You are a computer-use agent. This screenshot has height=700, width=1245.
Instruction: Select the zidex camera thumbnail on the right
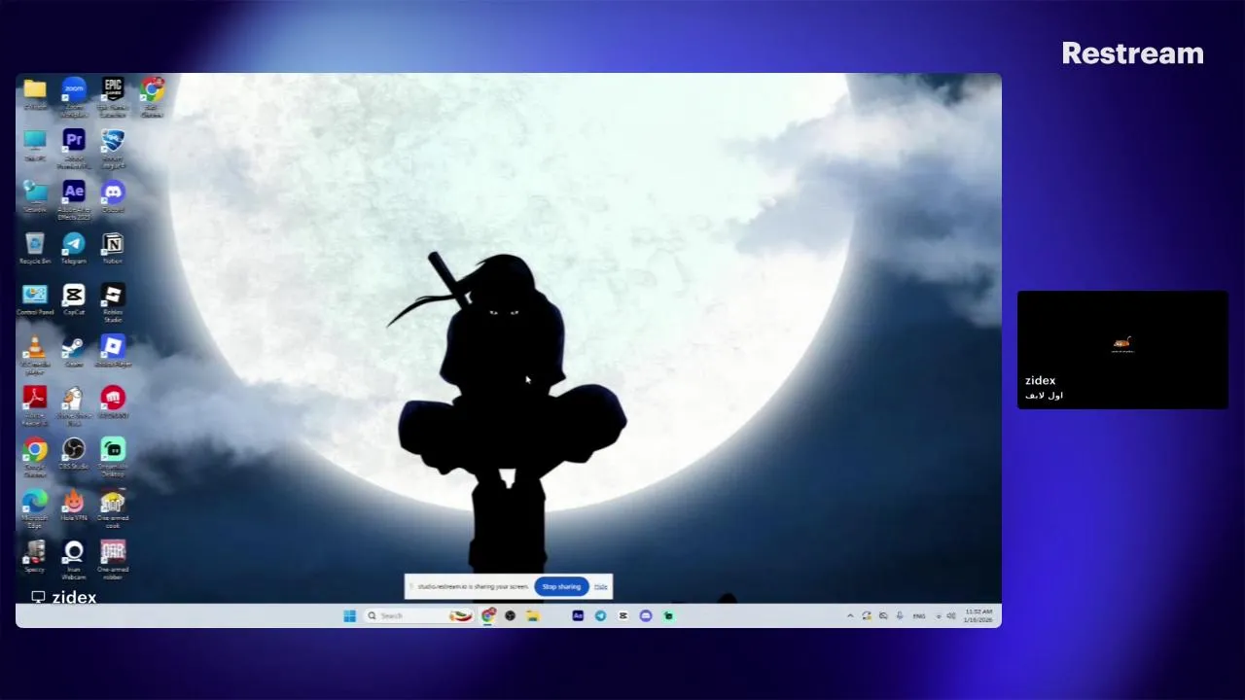[x=1122, y=349]
